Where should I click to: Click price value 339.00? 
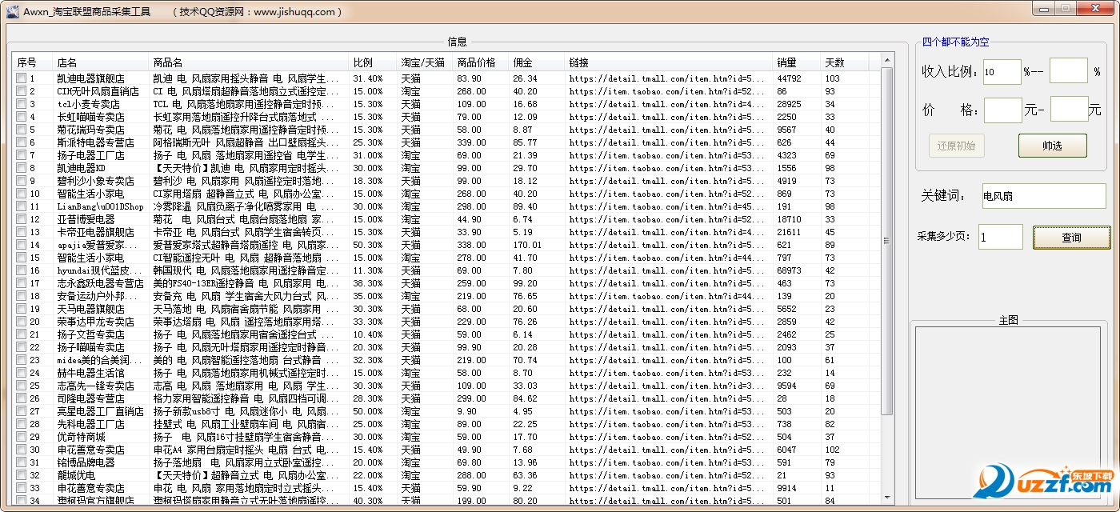click(471, 142)
